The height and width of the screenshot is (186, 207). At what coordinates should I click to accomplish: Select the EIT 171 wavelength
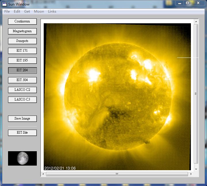(22, 51)
